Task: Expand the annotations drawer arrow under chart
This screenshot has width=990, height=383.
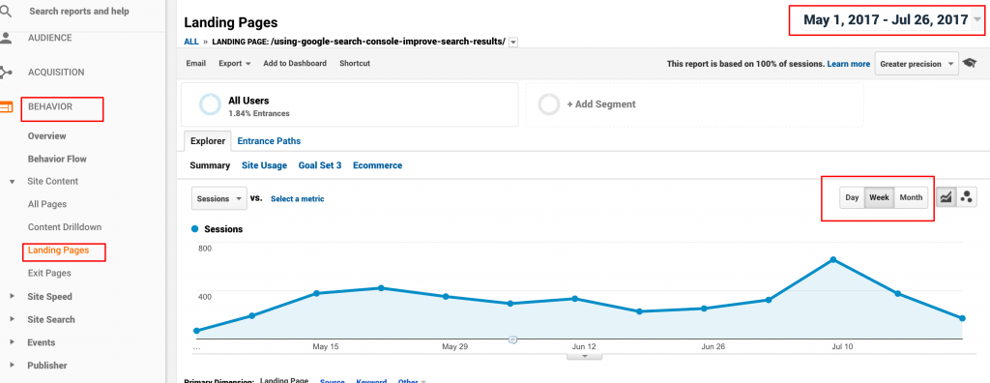Action: coord(585,357)
